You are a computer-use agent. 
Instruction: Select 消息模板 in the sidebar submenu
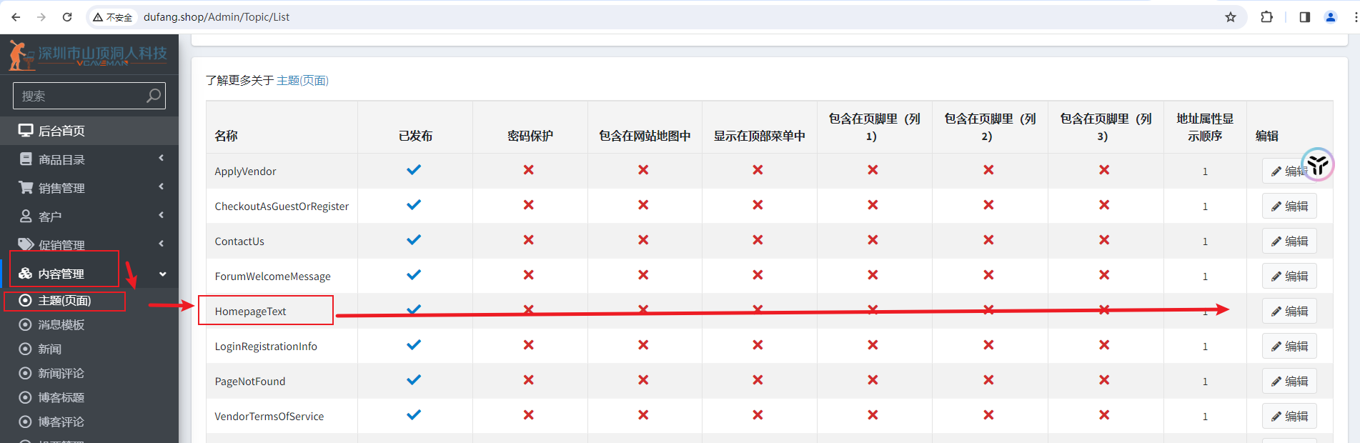(x=61, y=325)
